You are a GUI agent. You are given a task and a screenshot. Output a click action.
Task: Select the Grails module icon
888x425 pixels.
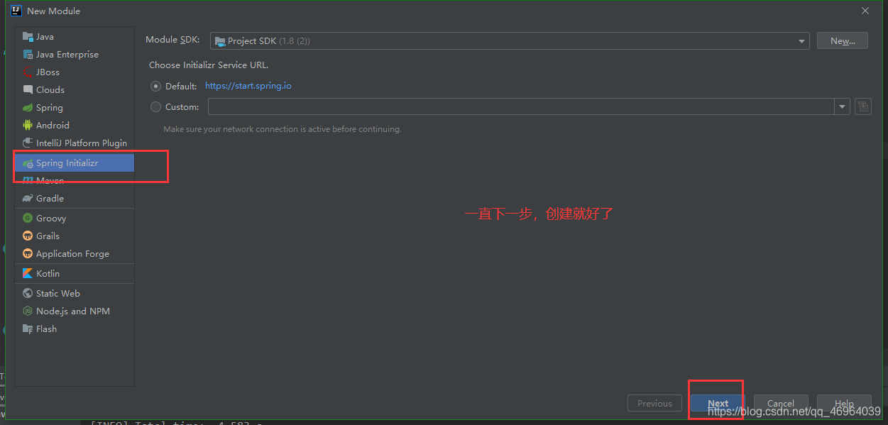(x=28, y=236)
